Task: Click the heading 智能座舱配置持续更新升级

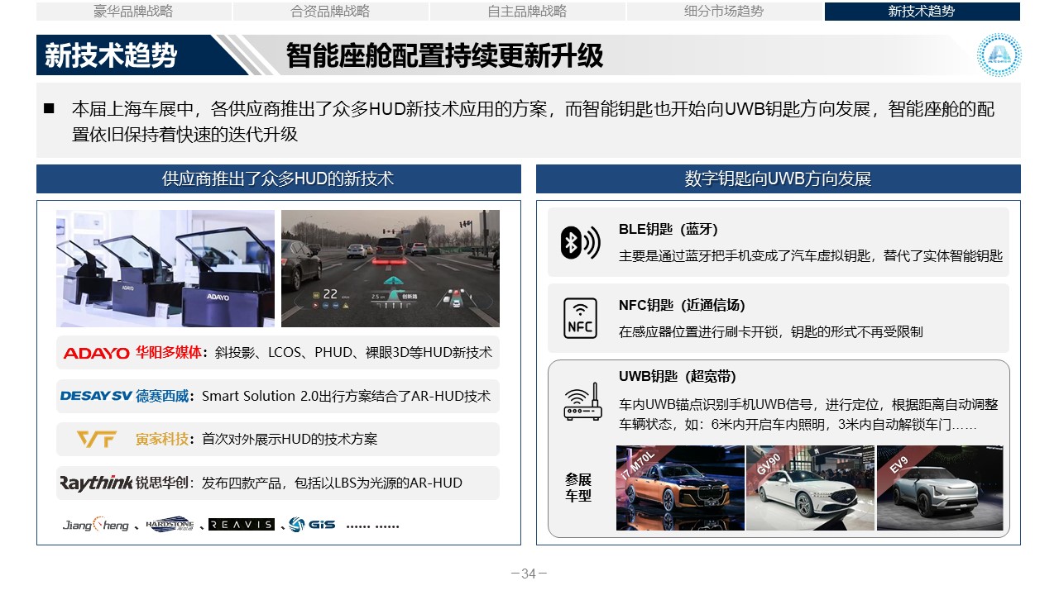Action: pyautogui.click(x=444, y=55)
